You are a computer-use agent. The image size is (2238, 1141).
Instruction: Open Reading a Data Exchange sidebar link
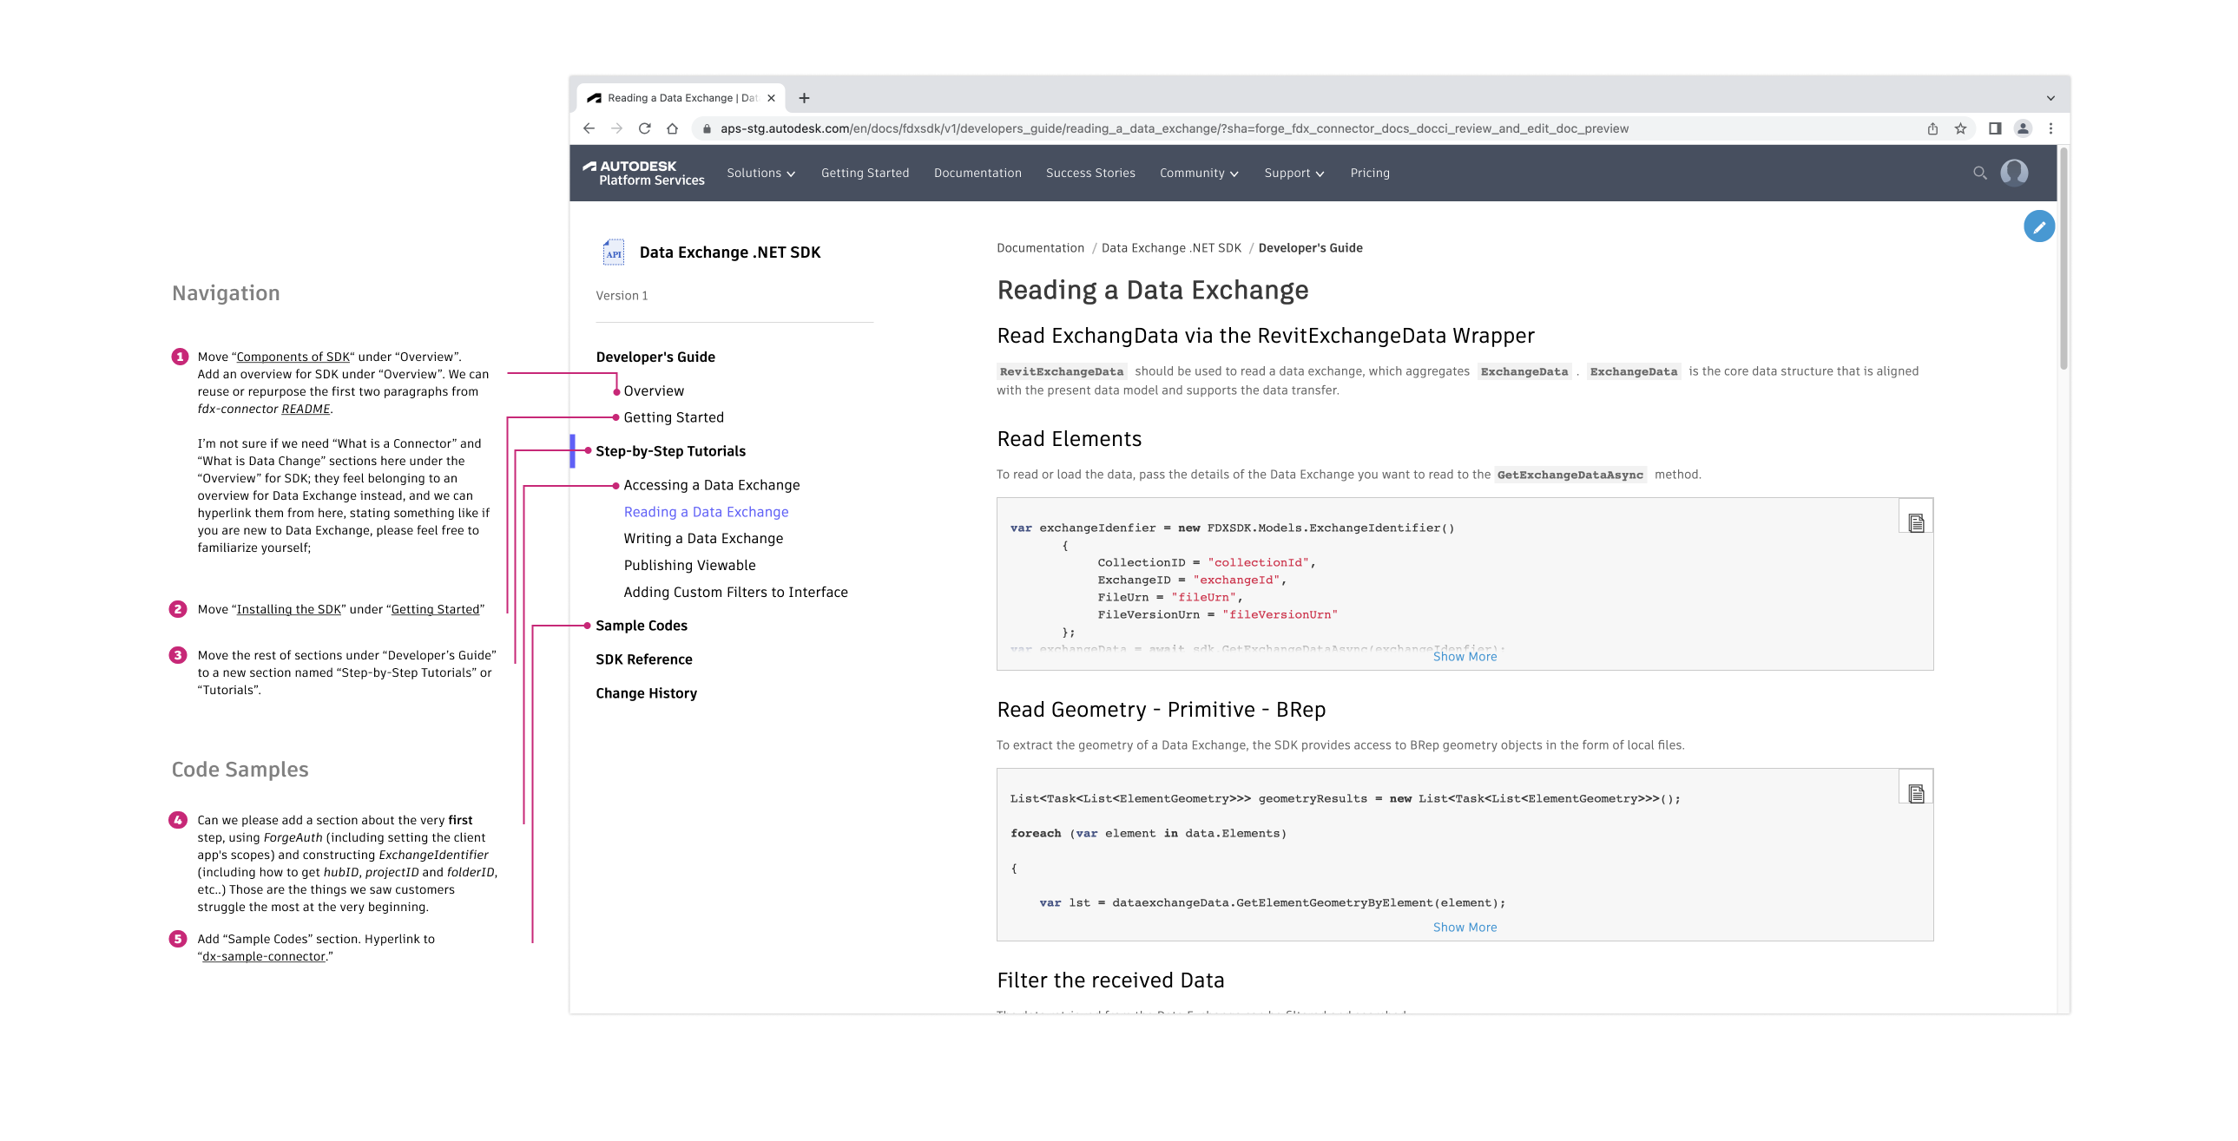click(706, 512)
